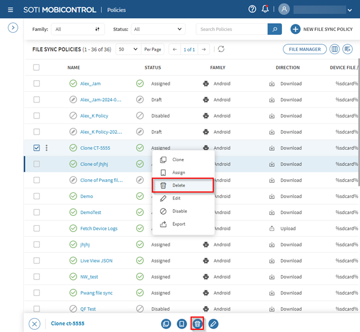The image size is (360, 332).
Task: Toggle the select-all header checkbox
Action: tap(37, 68)
